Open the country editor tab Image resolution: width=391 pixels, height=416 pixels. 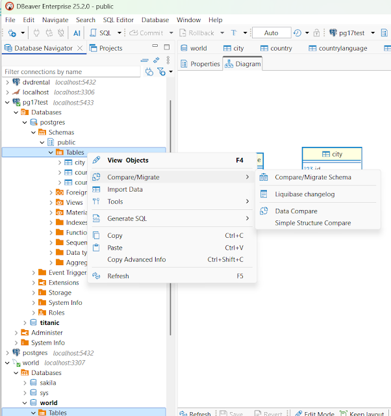pyautogui.click(x=276, y=48)
